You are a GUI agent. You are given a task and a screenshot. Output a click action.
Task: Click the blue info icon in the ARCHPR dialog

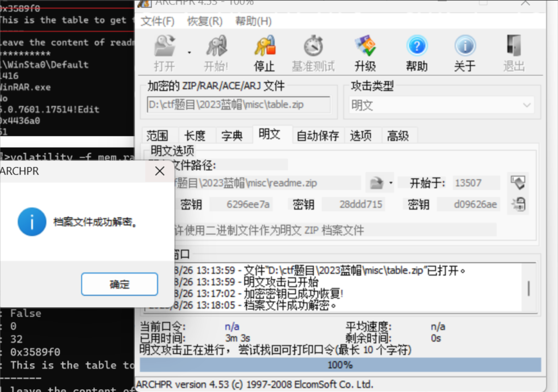pos(32,222)
